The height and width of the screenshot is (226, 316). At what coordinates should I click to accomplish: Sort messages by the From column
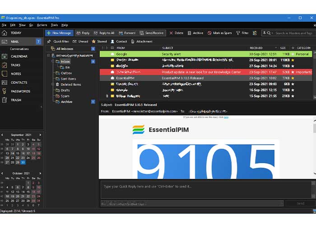coord(121,48)
